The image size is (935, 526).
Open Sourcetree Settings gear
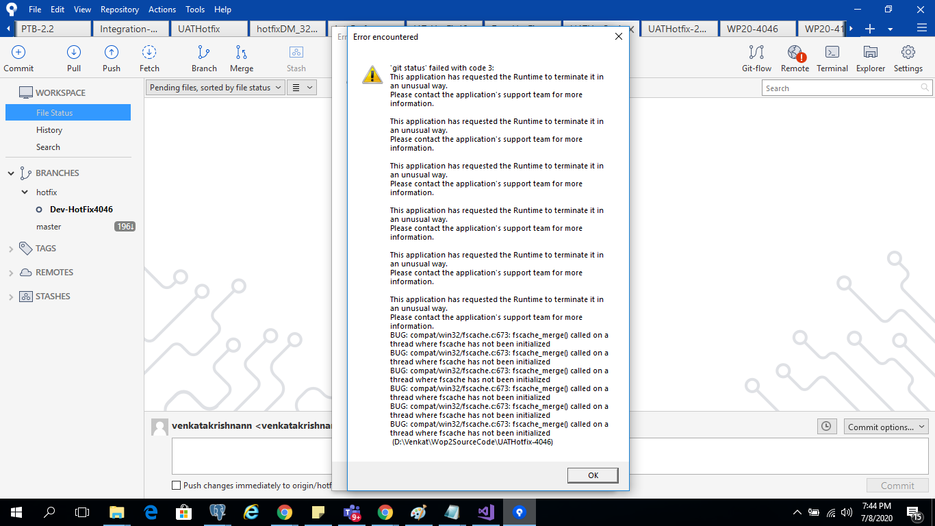908,58
